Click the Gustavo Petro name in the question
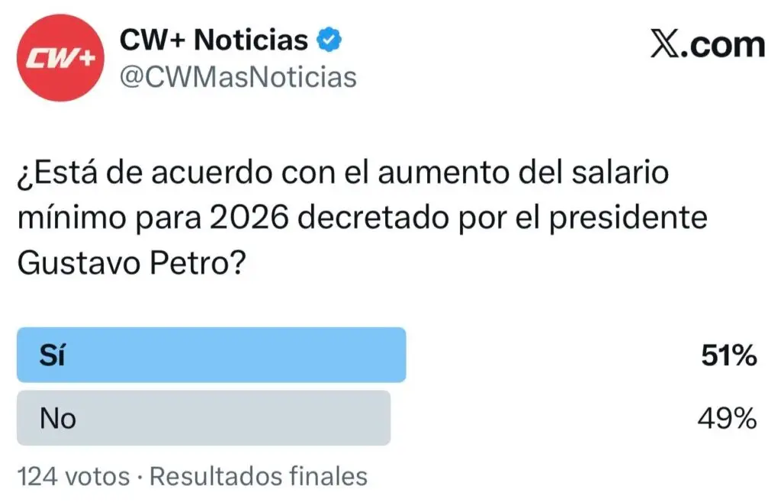Screen dimensions: 781x502 pyautogui.click(x=125, y=265)
